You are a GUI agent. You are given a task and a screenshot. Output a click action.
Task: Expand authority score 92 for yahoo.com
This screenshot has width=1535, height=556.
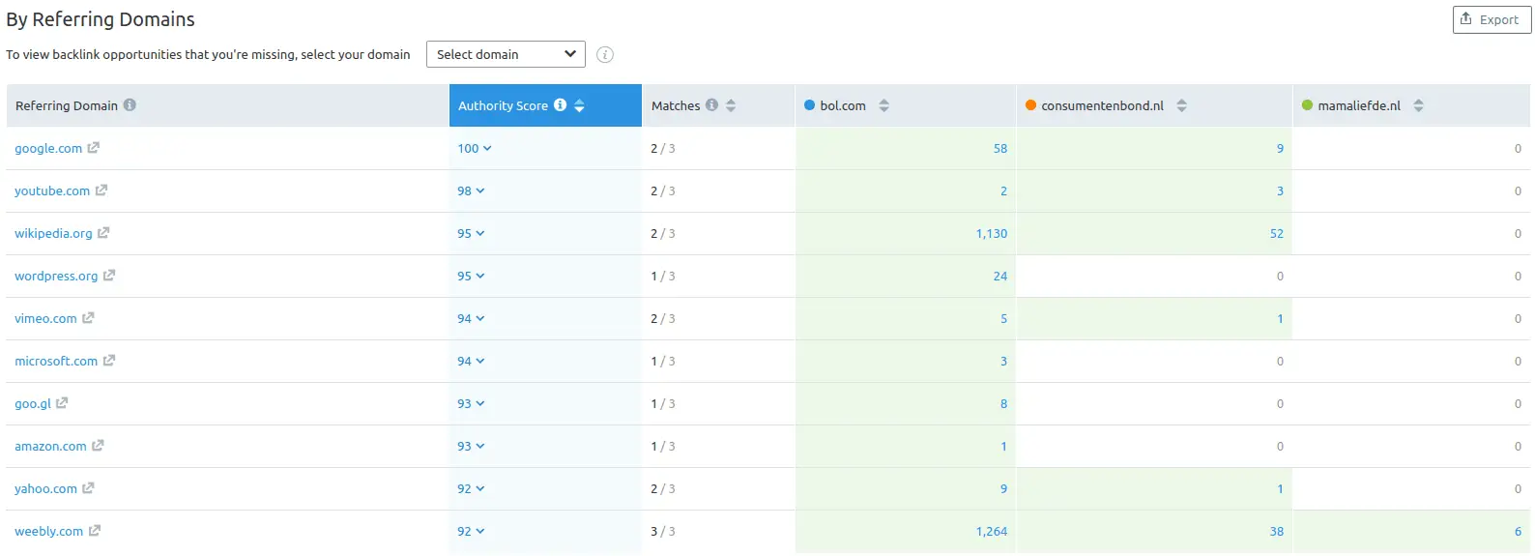[x=471, y=488]
